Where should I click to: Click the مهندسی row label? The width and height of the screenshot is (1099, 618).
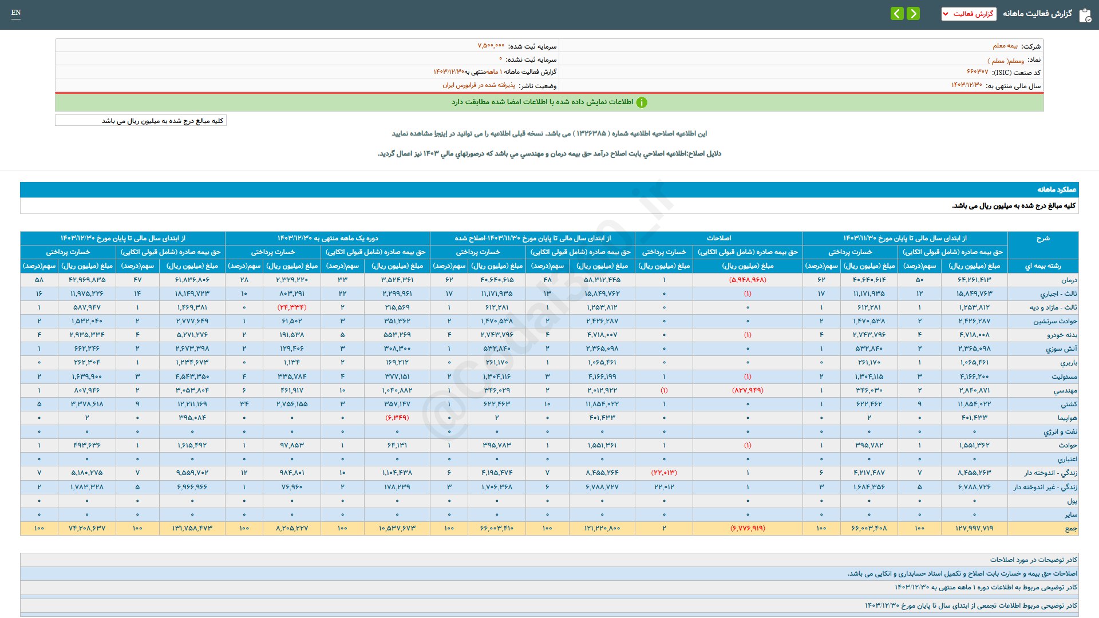(1065, 390)
